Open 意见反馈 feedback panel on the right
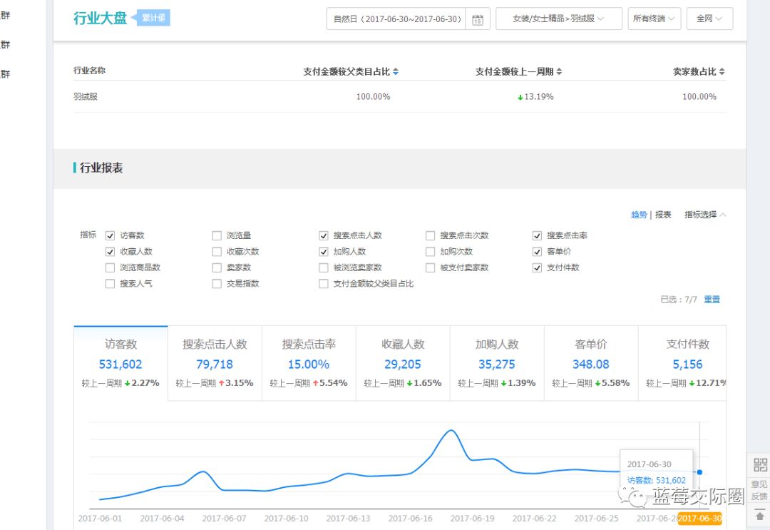The height and width of the screenshot is (530, 770). (759, 489)
